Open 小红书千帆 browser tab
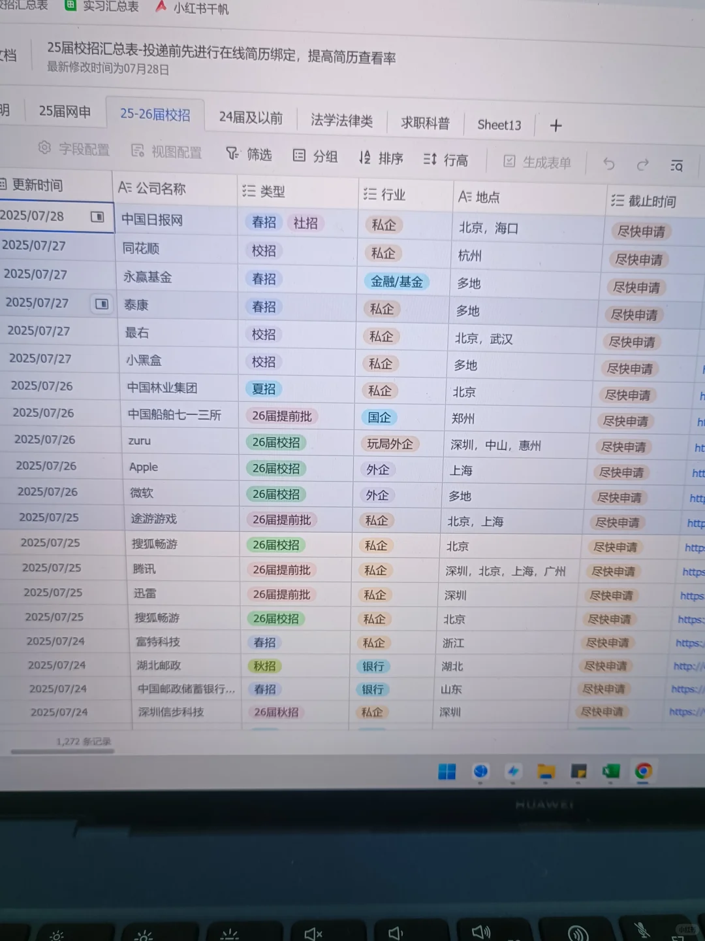Viewport: 705px width, 941px height. [193, 8]
